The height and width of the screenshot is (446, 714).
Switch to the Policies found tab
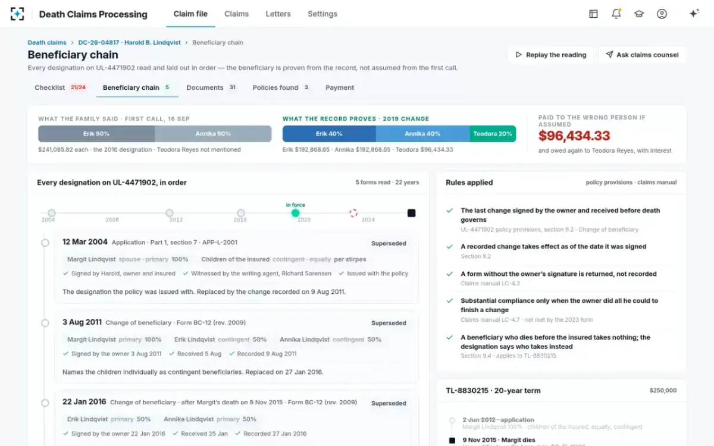point(281,87)
